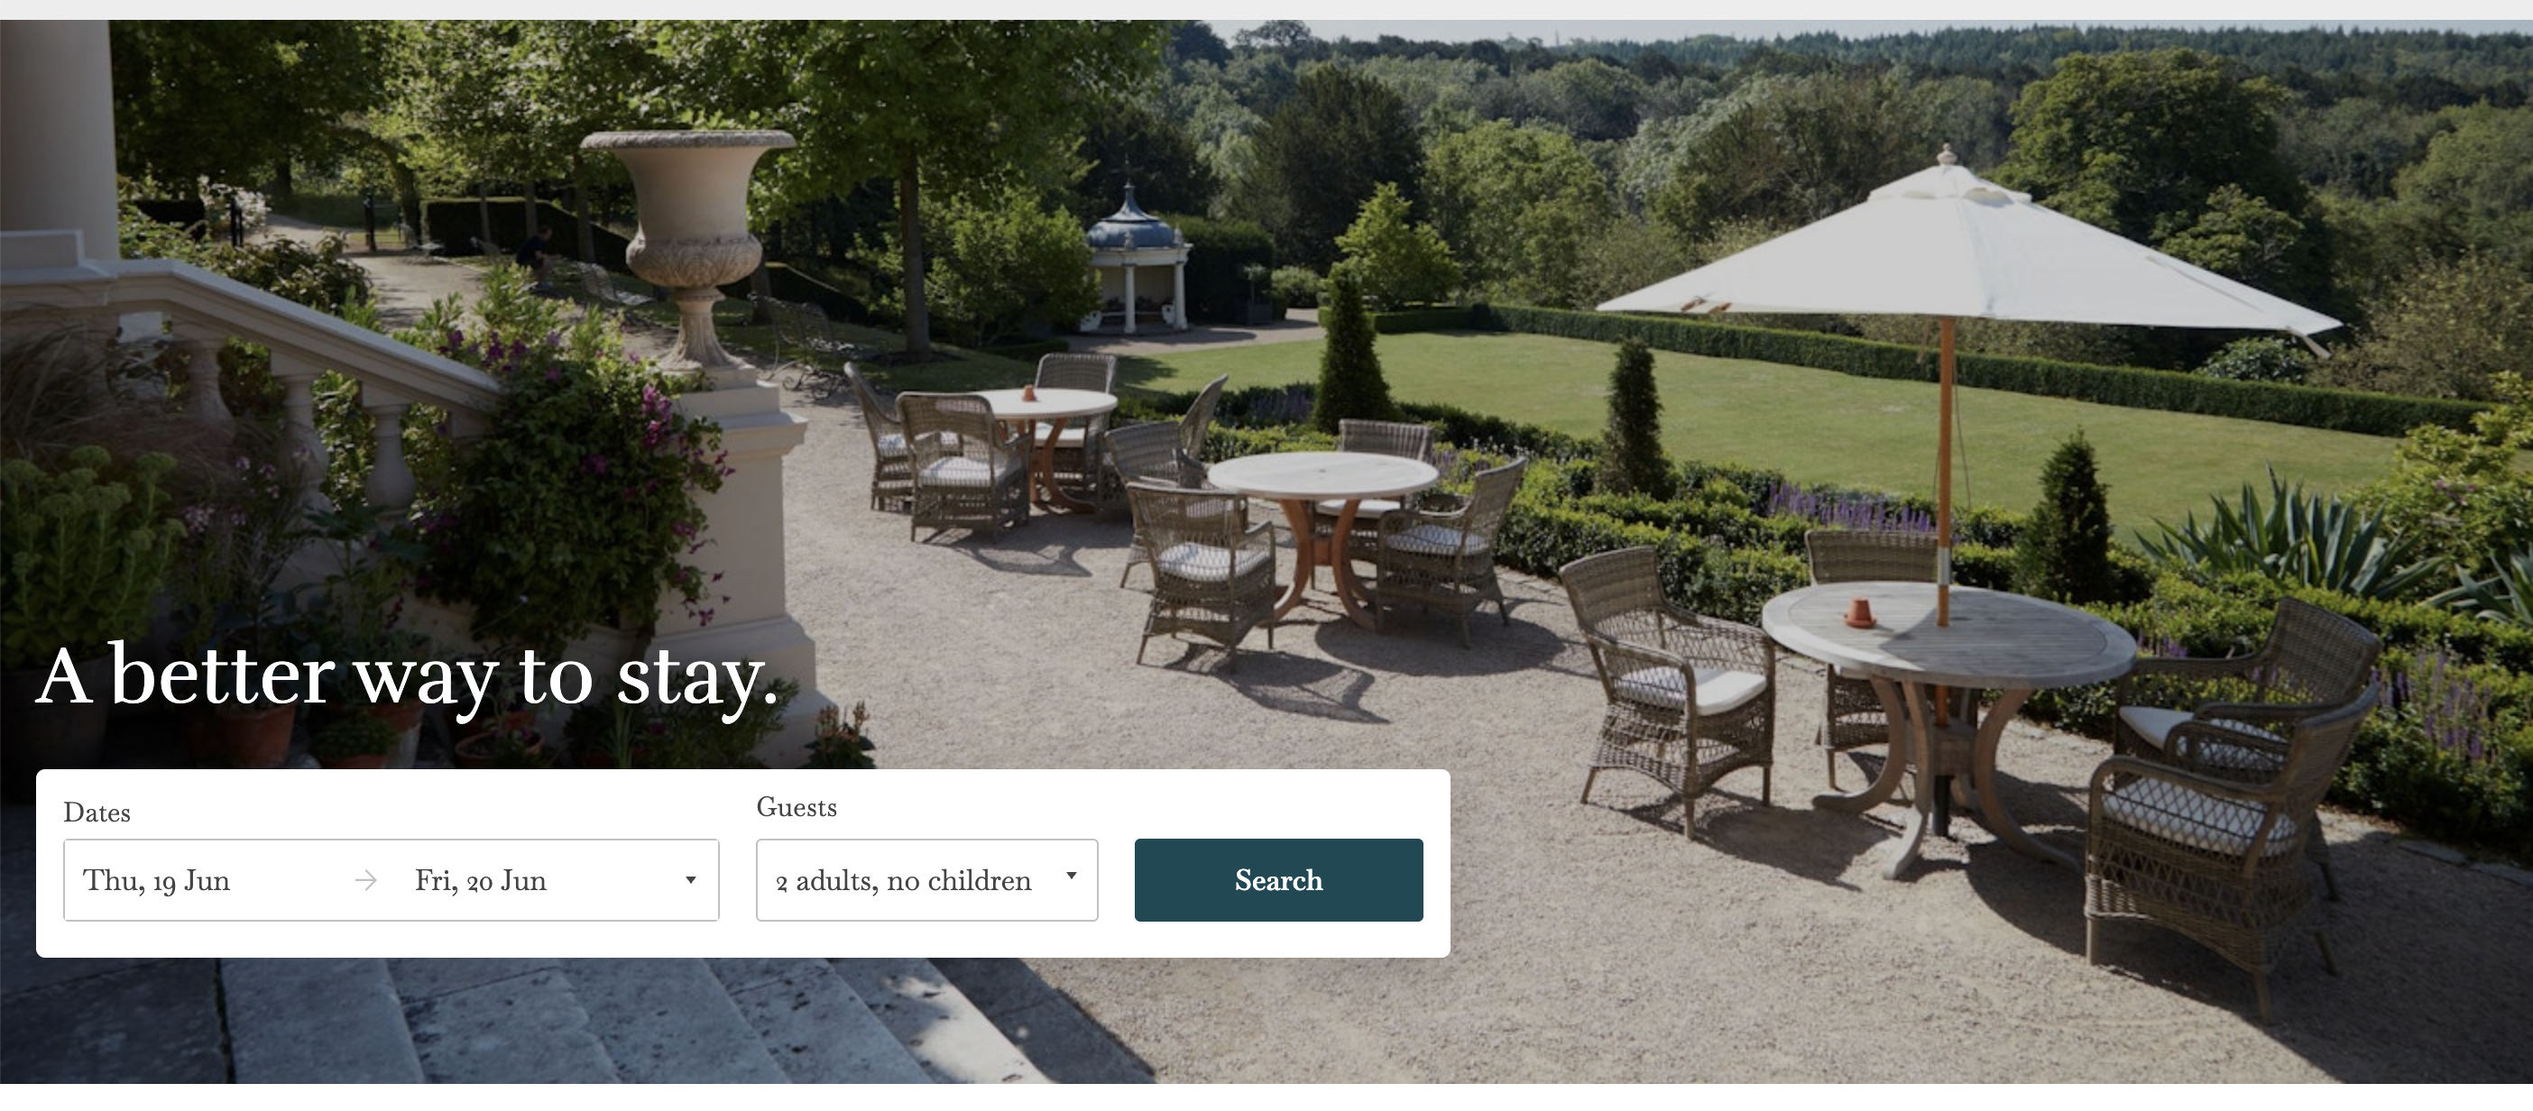
Task: Click the blue-domed gazebo in the photo
Action: click(1136, 261)
